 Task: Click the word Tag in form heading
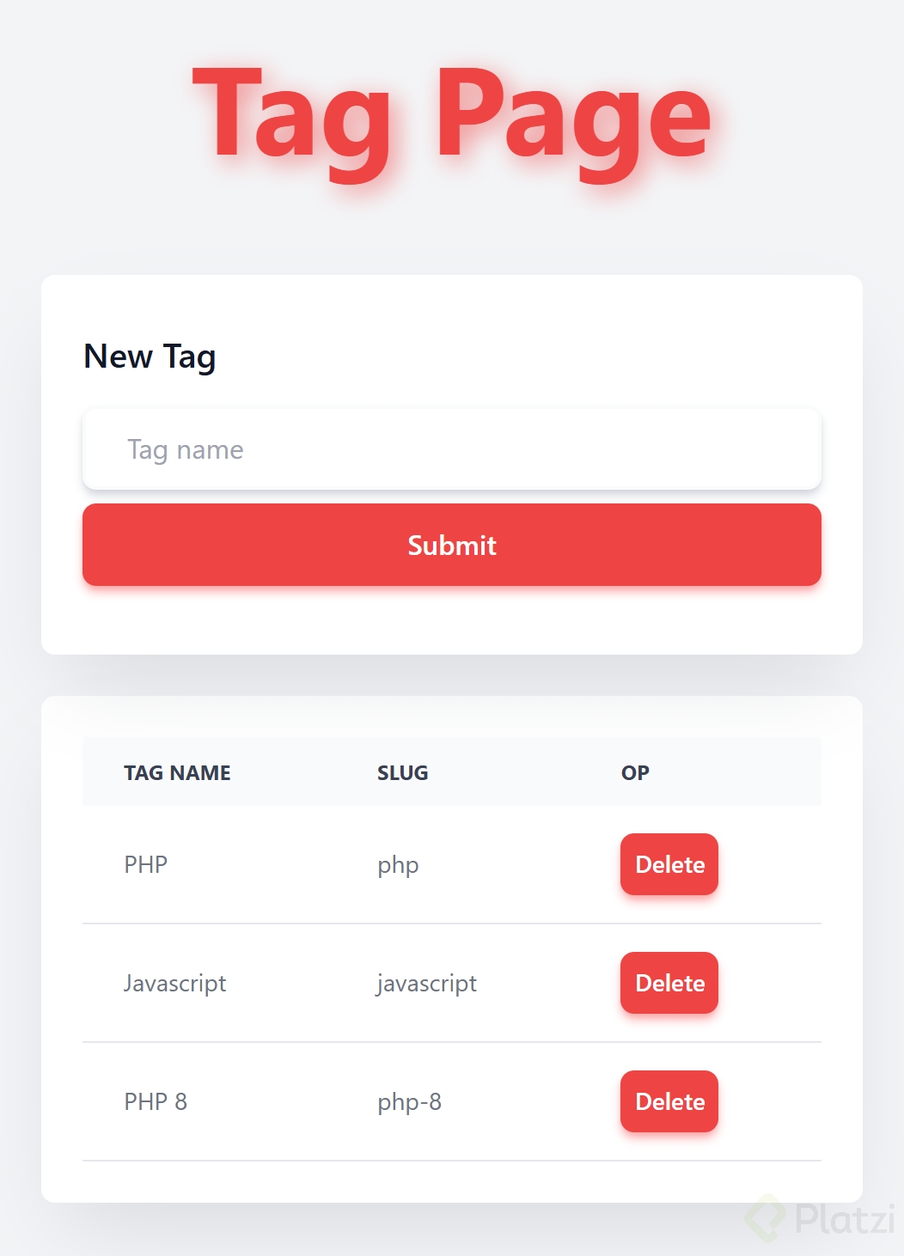pyautogui.click(x=189, y=357)
